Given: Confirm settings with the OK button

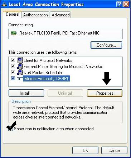Looking at the screenshot, I should click(x=85, y=151).
